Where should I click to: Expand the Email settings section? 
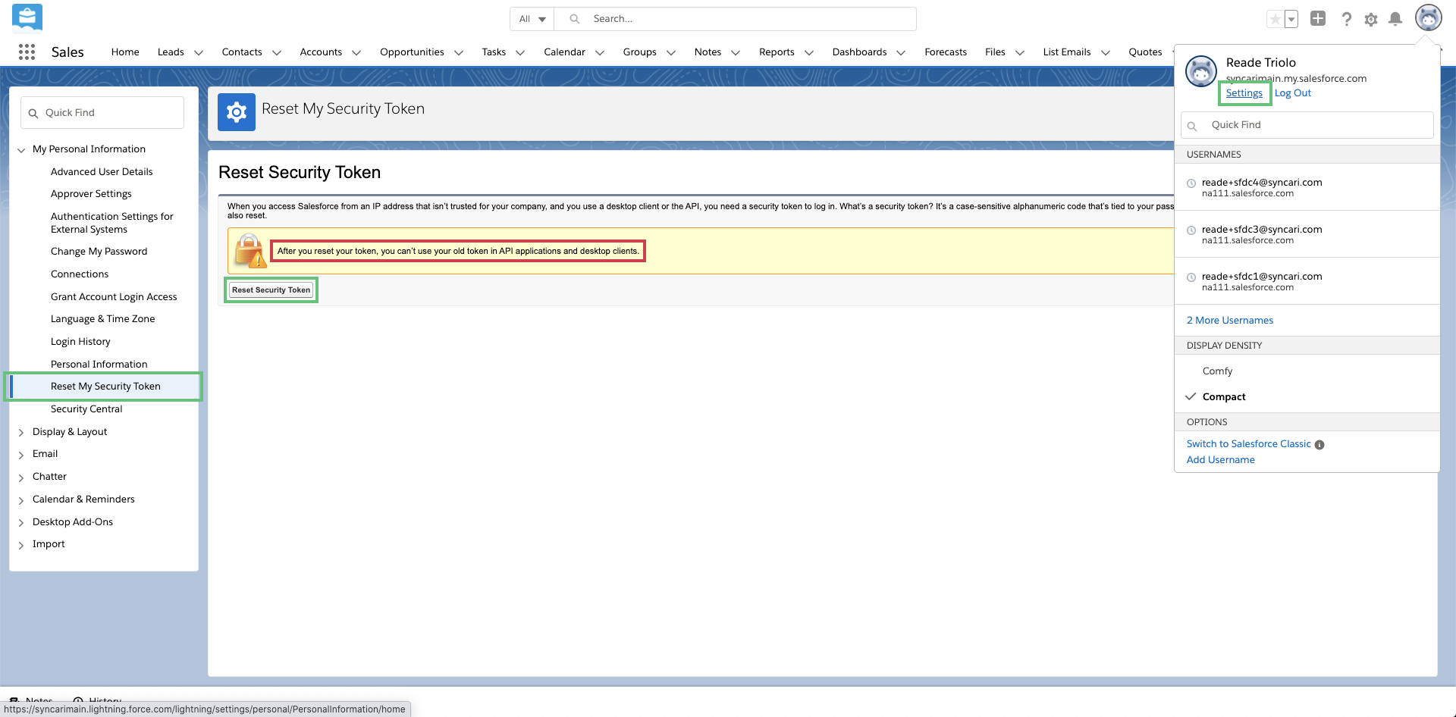21,455
